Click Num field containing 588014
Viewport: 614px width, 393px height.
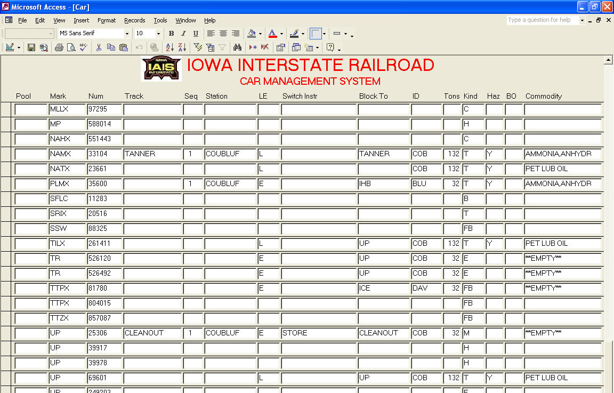104,124
